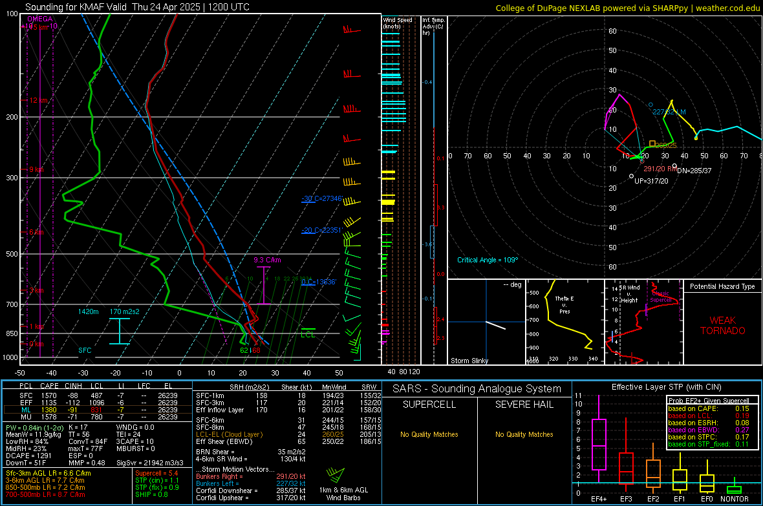This screenshot has width=763, height=506.
Task: Click the WEAK TORNADO hazard text
Action: [723, 326]
